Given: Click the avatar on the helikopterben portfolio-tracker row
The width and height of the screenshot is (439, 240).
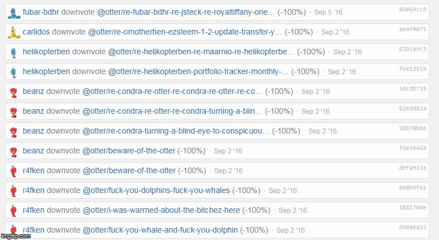Looking at the screenshot, I should coord(14,72).
